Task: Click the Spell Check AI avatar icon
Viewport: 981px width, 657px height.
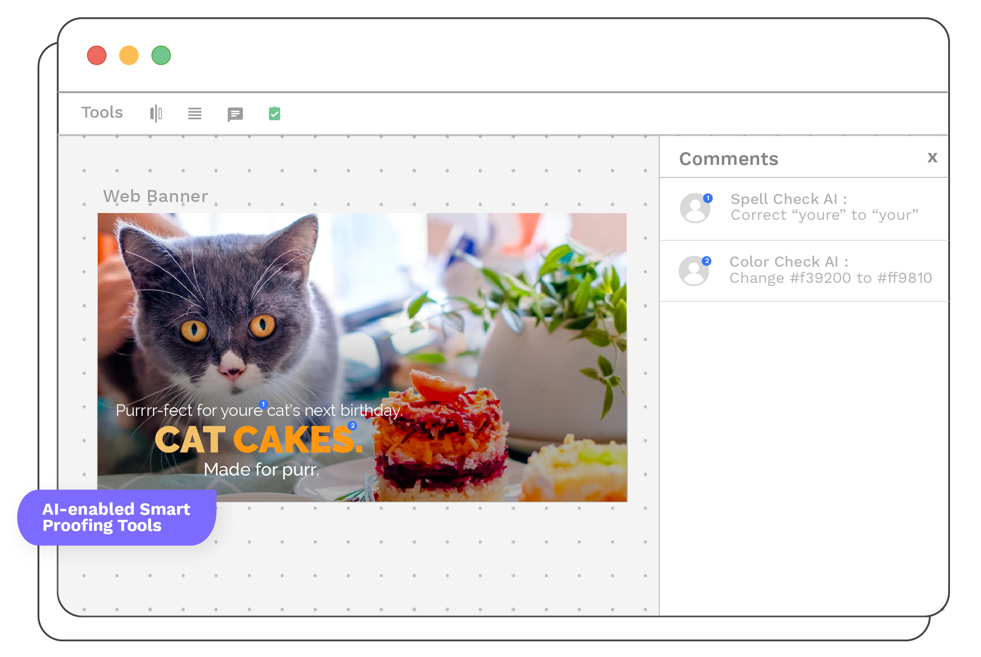Action: click(695, 209)
